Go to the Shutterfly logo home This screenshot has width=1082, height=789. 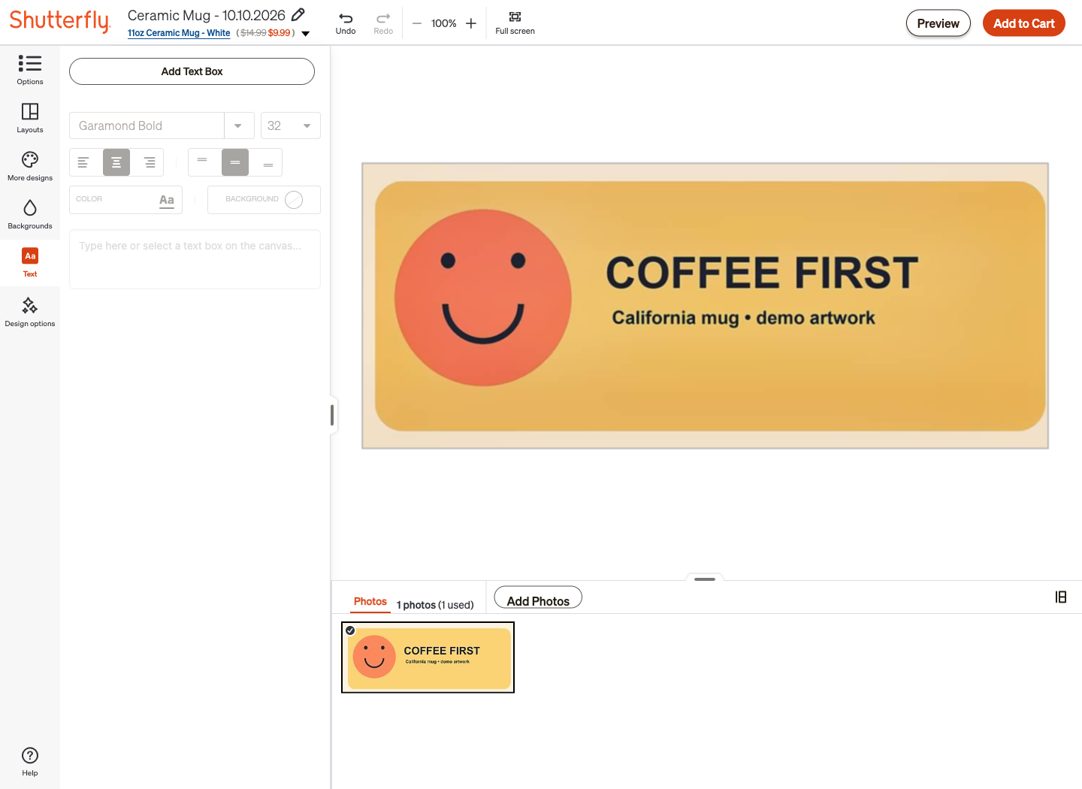click(x=60, y=21)
